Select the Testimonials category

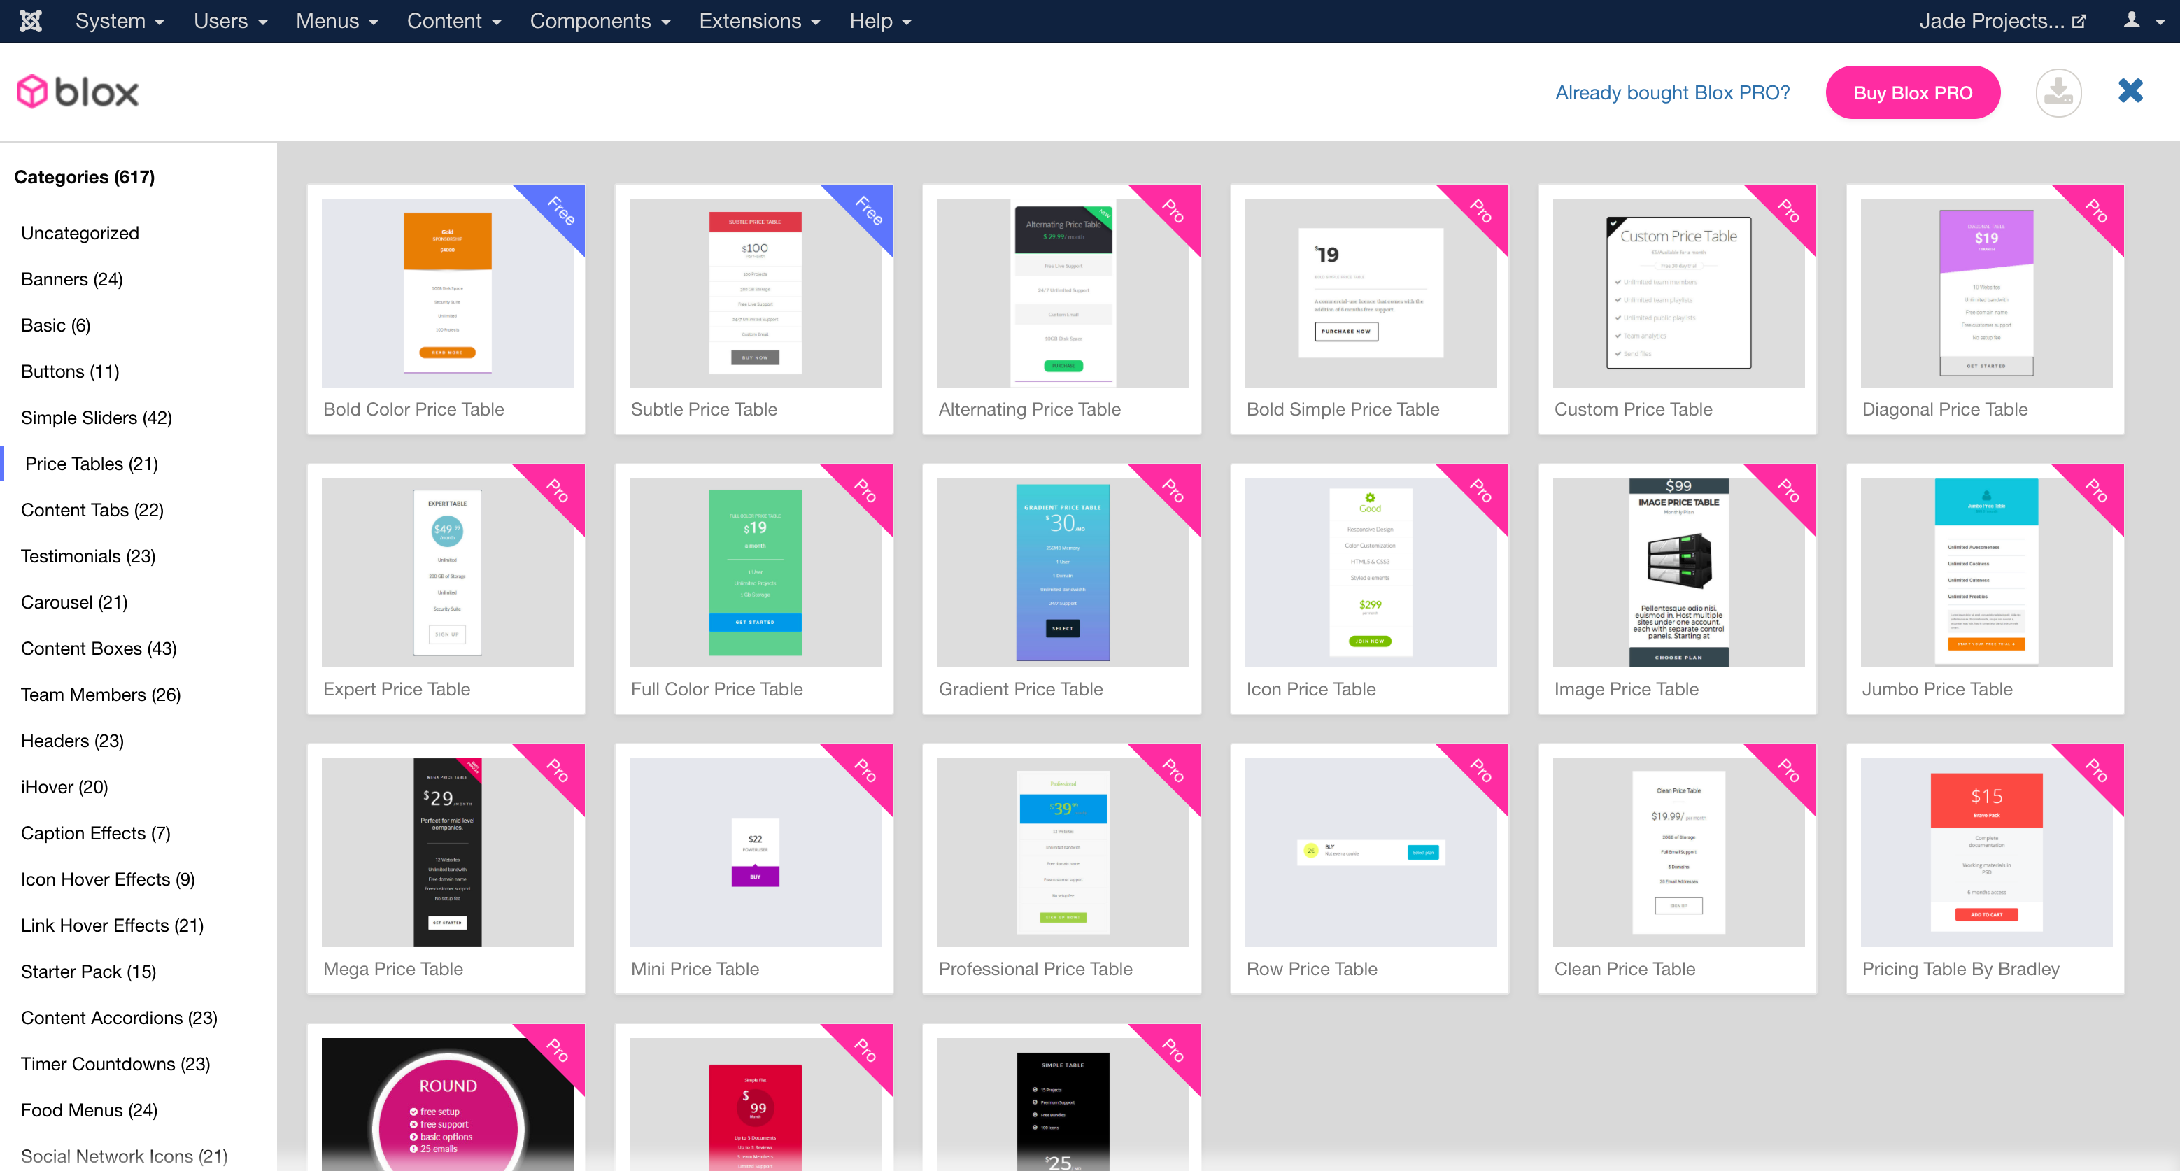point(88,556)
